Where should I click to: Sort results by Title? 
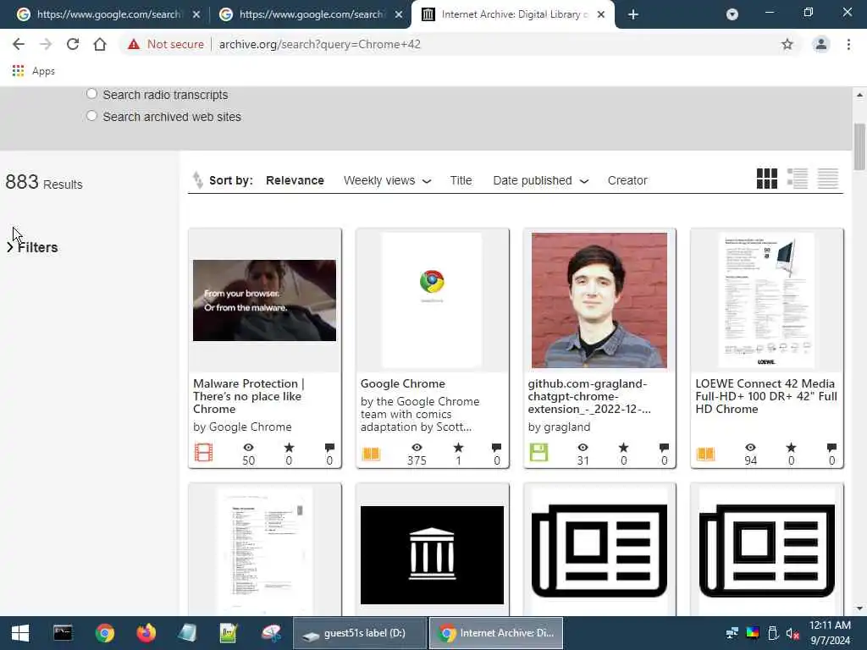[x=461, y=180]
